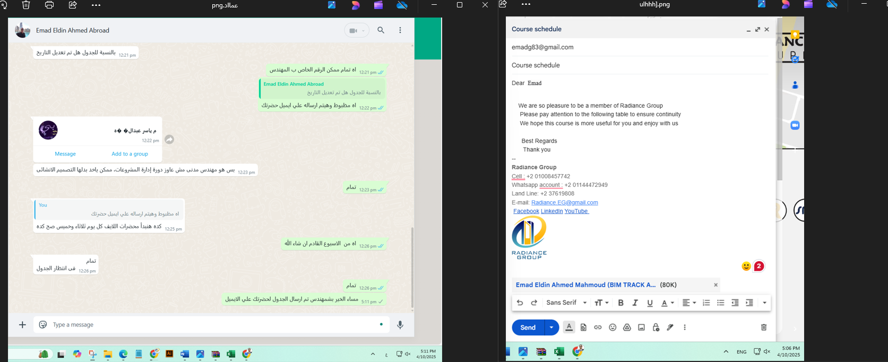Forward the shared contact card

169,140
